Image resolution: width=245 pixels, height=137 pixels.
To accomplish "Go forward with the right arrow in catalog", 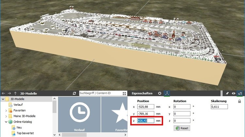I will [x=9, y=93].
